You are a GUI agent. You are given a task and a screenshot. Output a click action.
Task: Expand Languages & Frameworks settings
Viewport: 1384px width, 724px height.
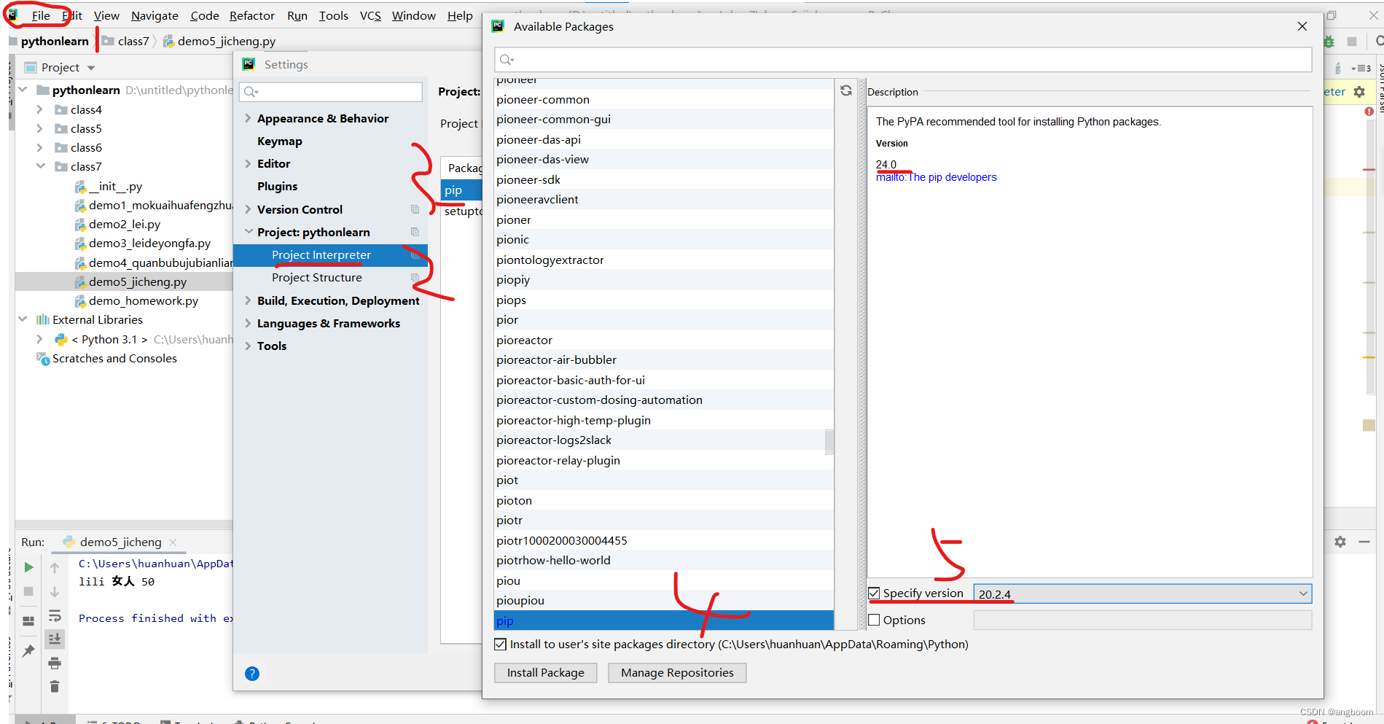tap(248, 323)
